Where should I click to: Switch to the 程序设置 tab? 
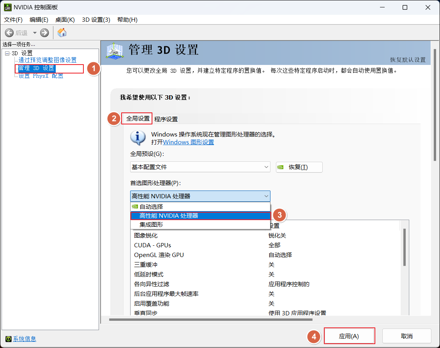pyautogui.click(x=166, y=119)
